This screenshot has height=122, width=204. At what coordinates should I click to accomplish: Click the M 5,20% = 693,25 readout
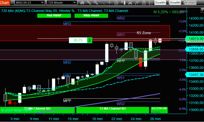pyautogui.click(x=168, y=12)
